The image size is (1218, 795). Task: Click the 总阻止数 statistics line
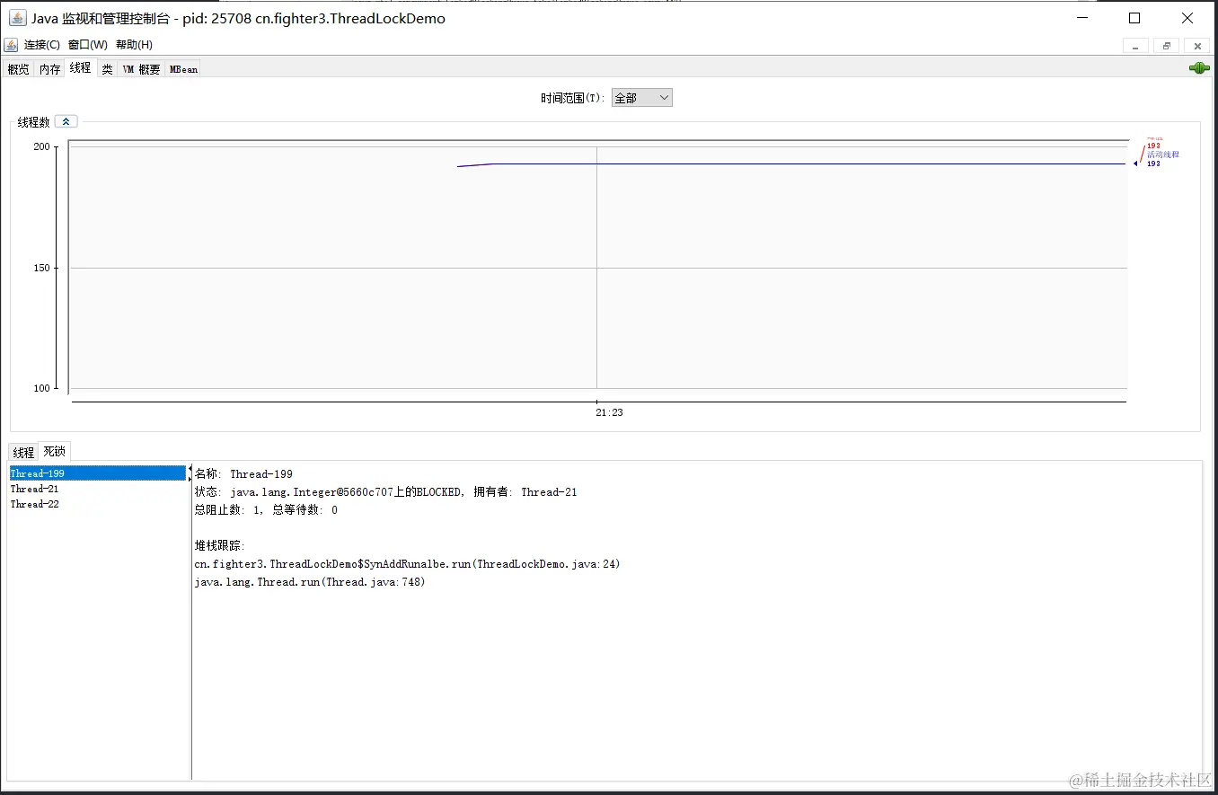[266, 510]
